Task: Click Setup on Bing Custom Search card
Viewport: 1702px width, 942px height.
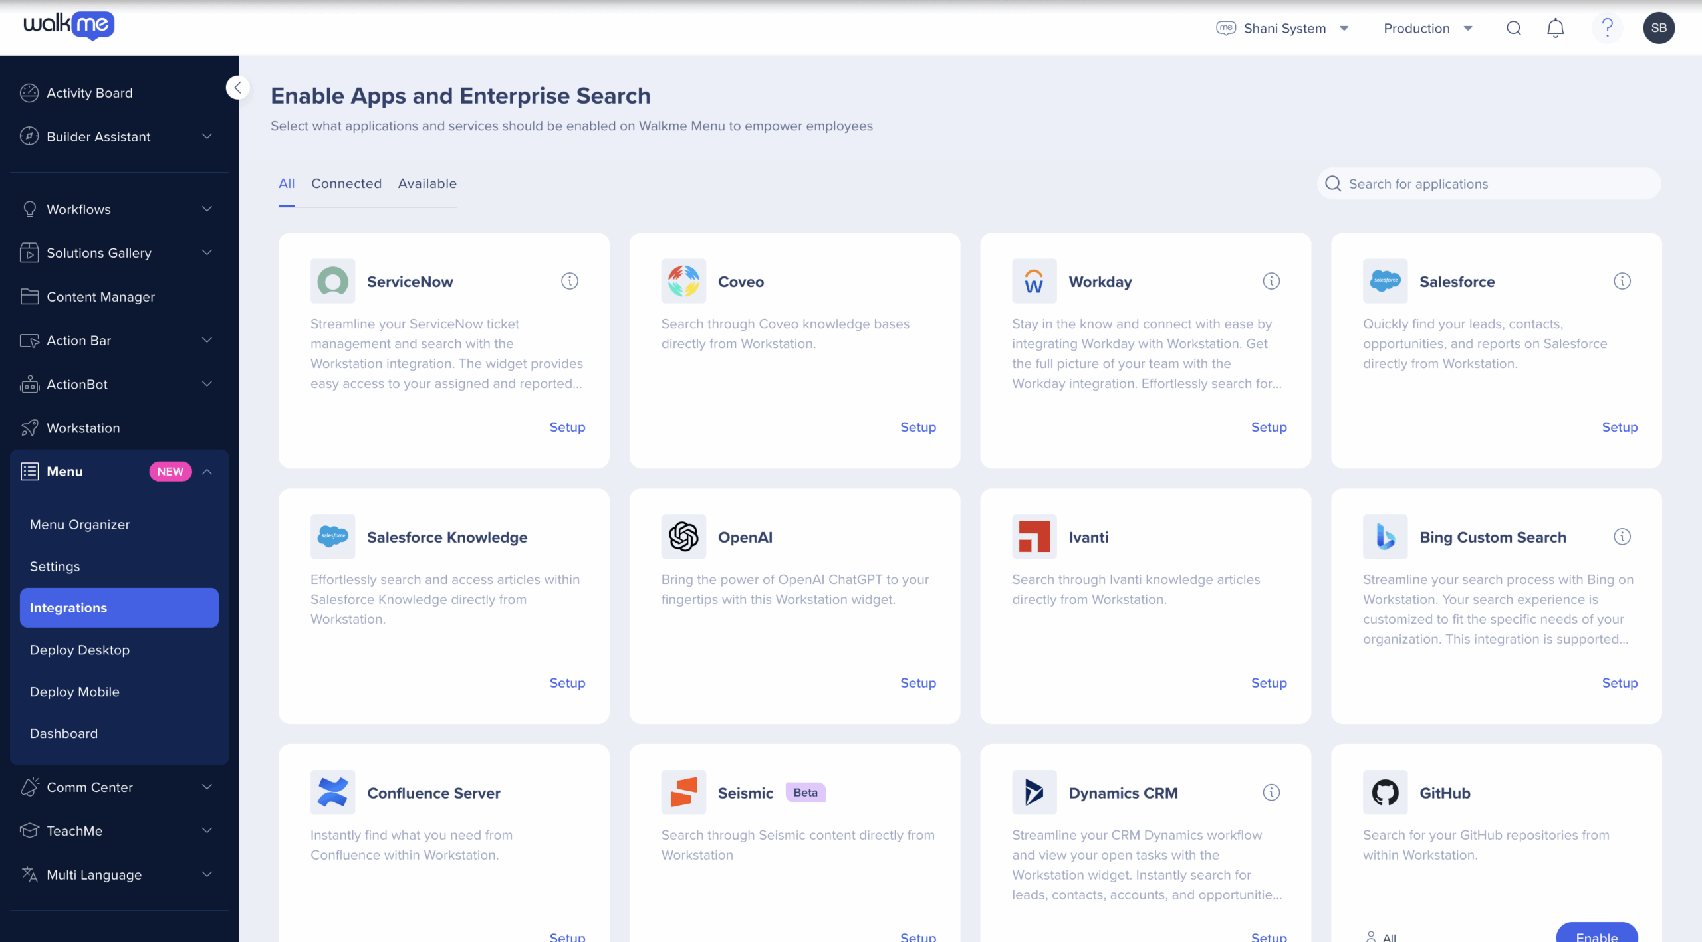Action: coord(1620,683)
